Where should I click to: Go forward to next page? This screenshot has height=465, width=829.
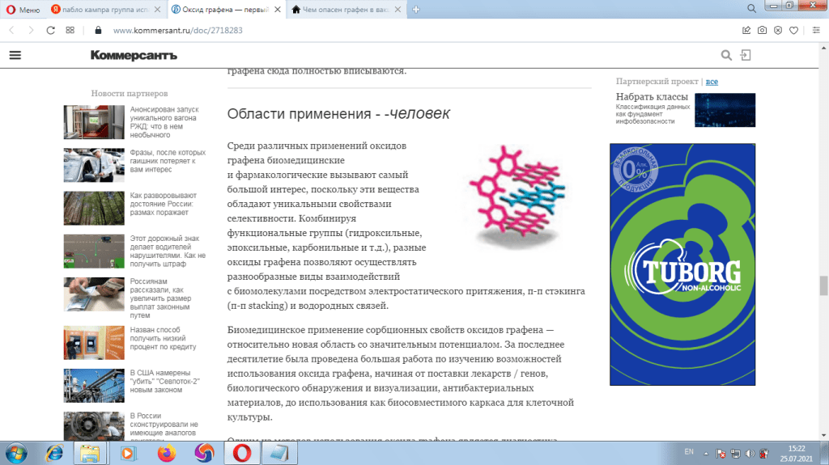[x=31, y=30]
